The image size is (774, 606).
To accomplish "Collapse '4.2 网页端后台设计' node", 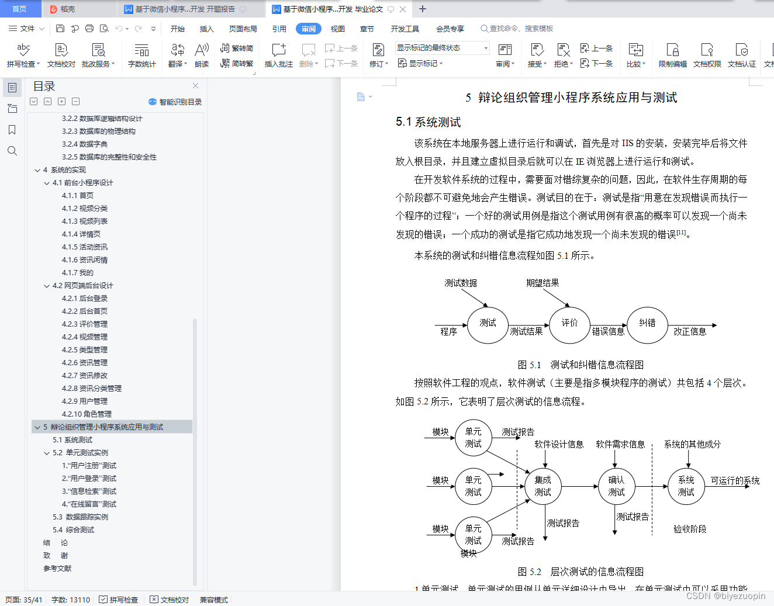I will pos(47,286).
